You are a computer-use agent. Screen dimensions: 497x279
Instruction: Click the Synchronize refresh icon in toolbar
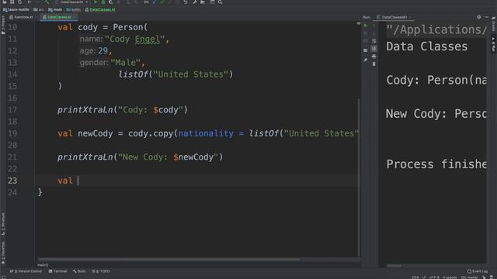19,2
